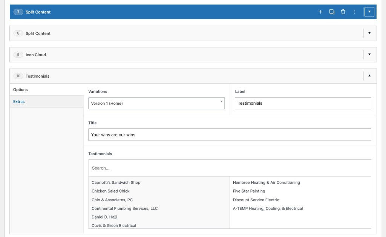Click into the Testimonials search box
This screenshot has width=386, height=237.
click(x=230, y=168)
